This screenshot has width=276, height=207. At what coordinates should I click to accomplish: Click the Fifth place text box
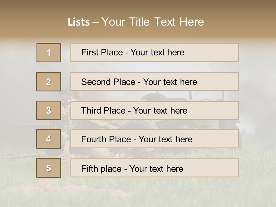[x=155, y=168]
